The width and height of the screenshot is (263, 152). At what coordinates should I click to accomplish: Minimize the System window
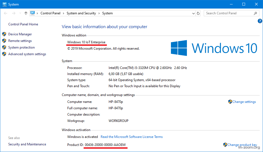[x=231, y=4]
